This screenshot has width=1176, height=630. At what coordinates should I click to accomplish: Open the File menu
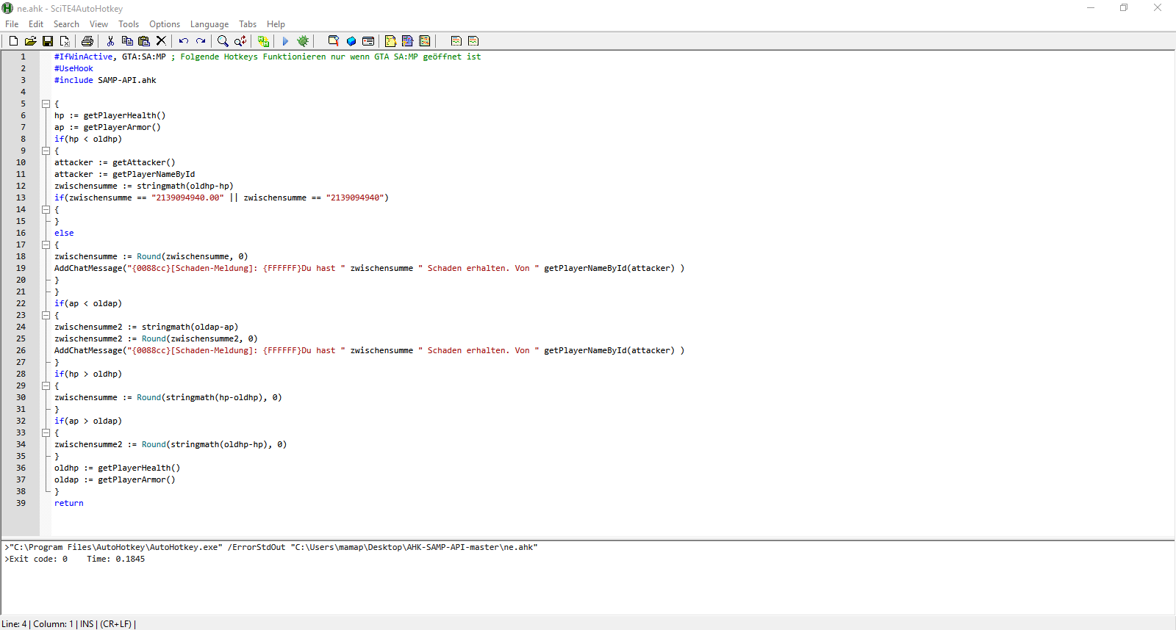12,24
